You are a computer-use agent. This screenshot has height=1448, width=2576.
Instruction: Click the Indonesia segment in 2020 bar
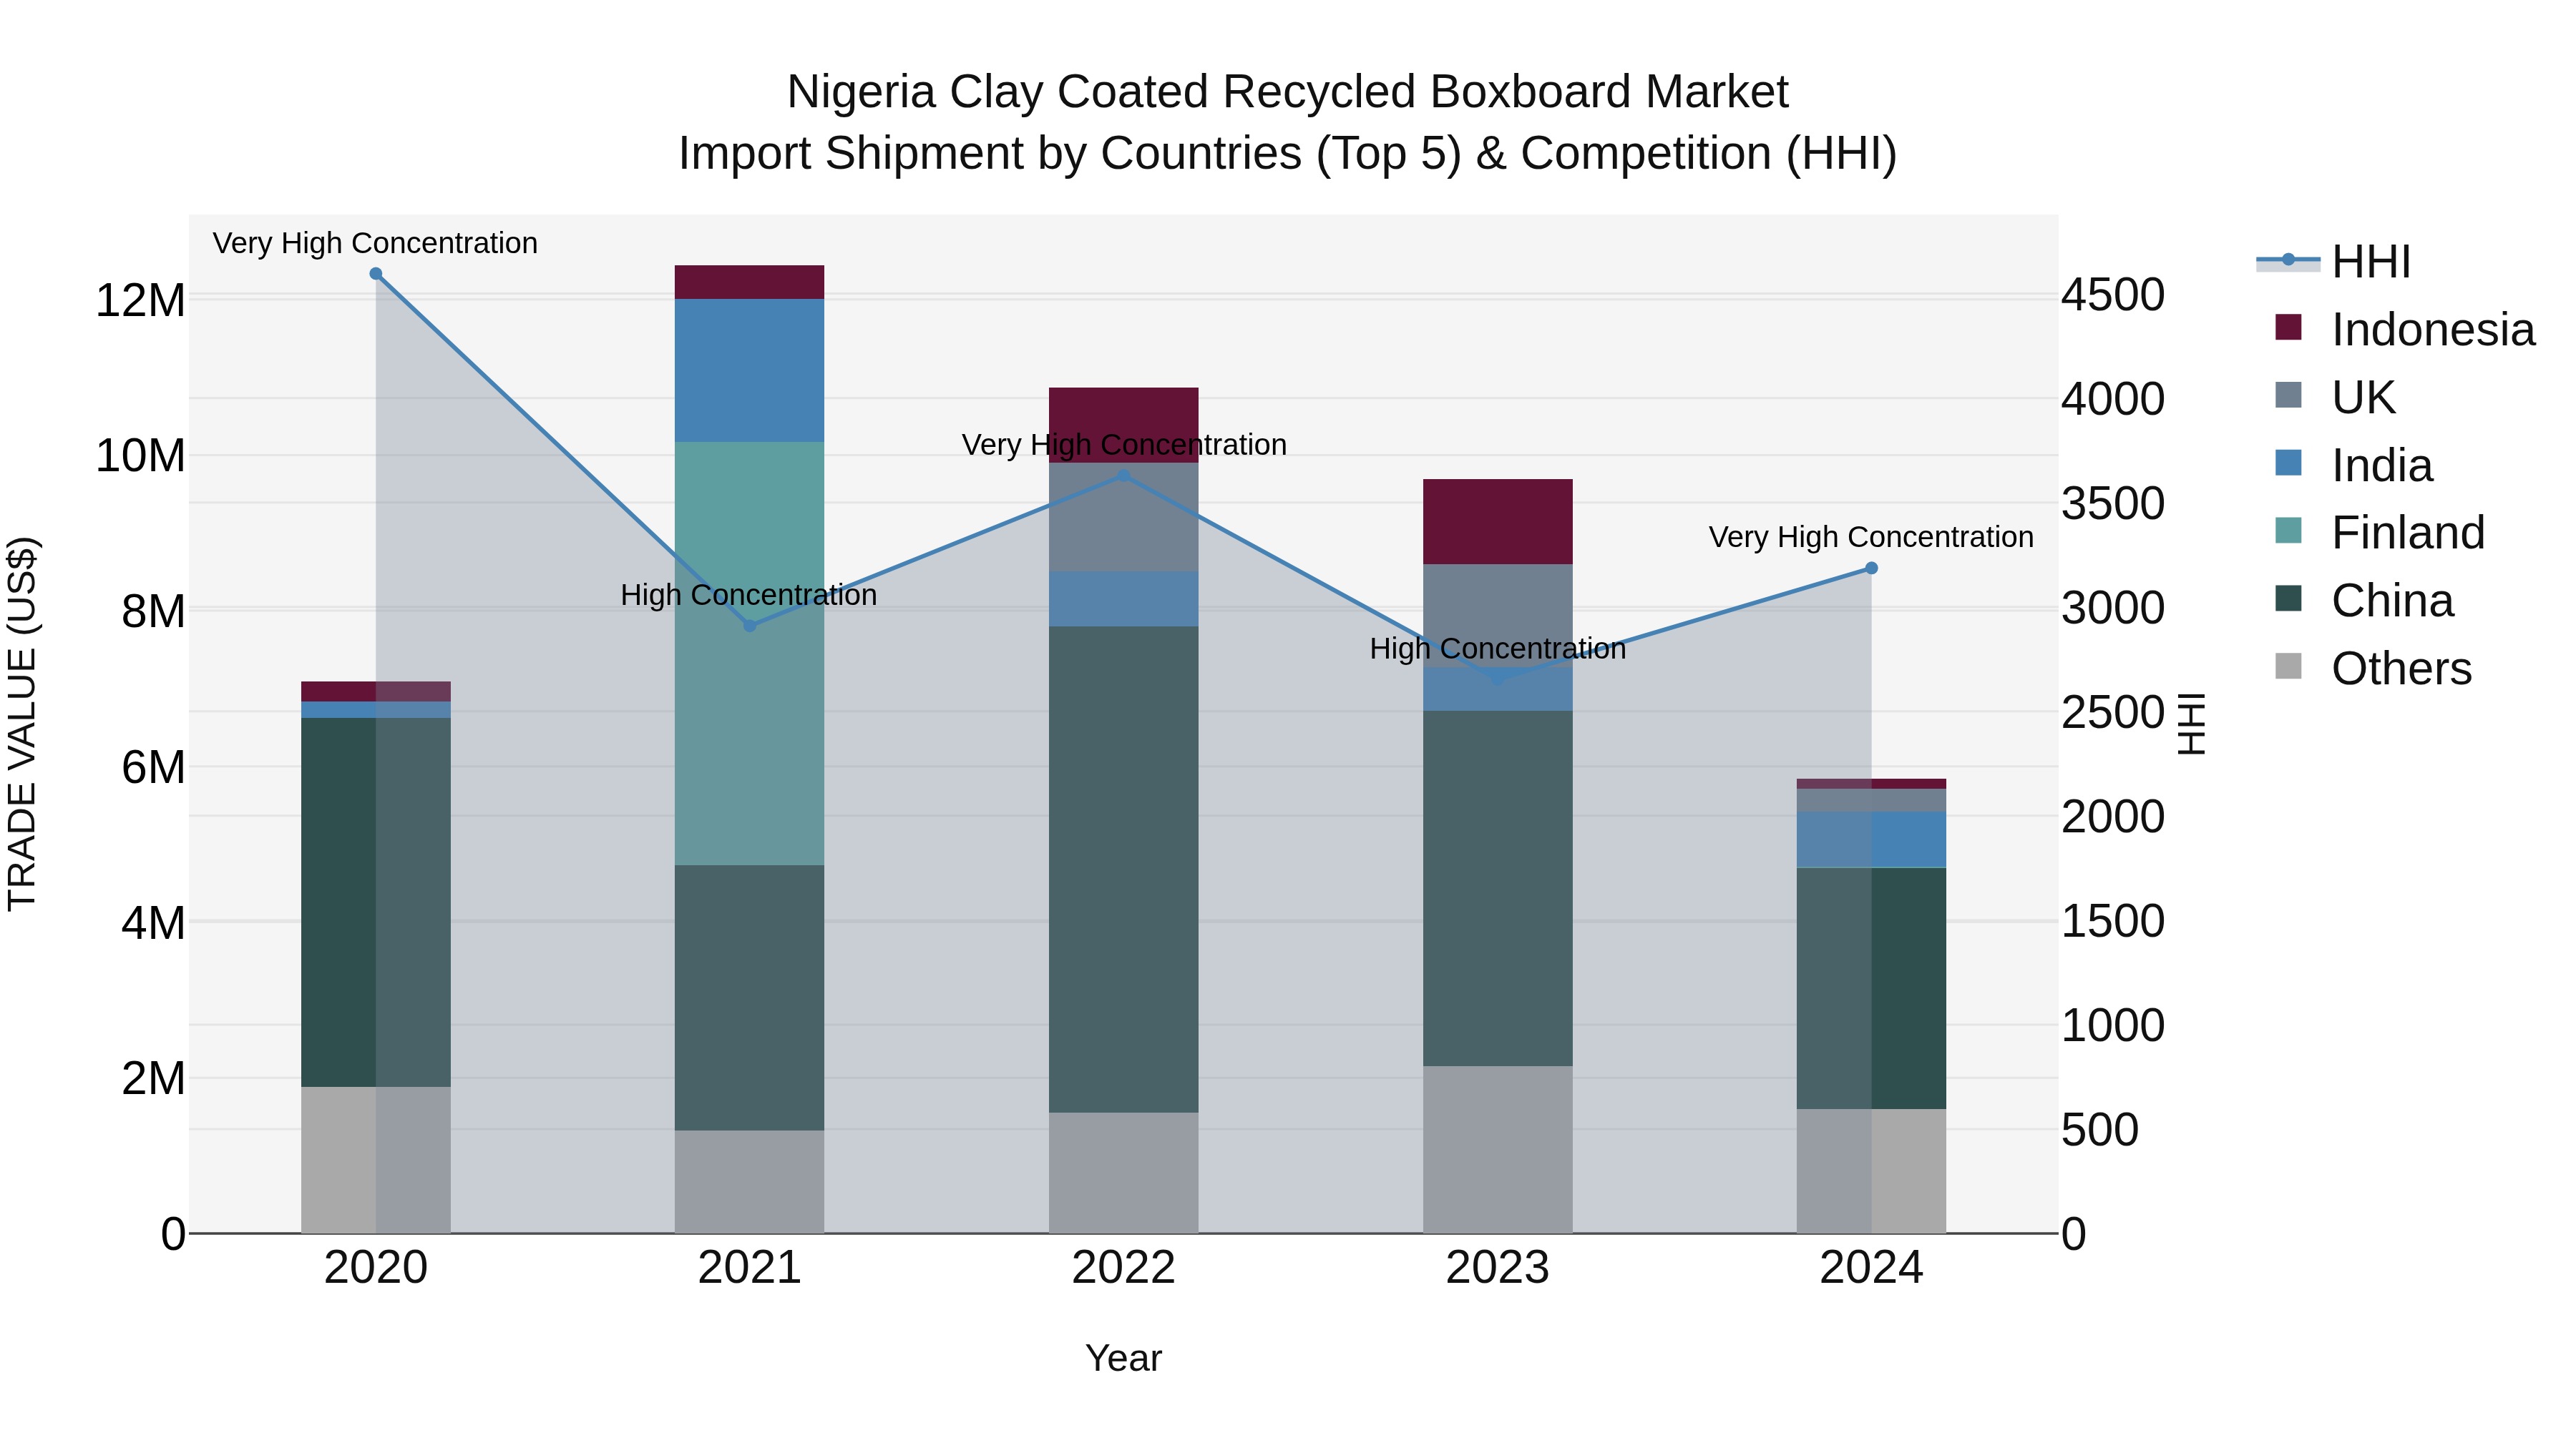coord(376,691)
